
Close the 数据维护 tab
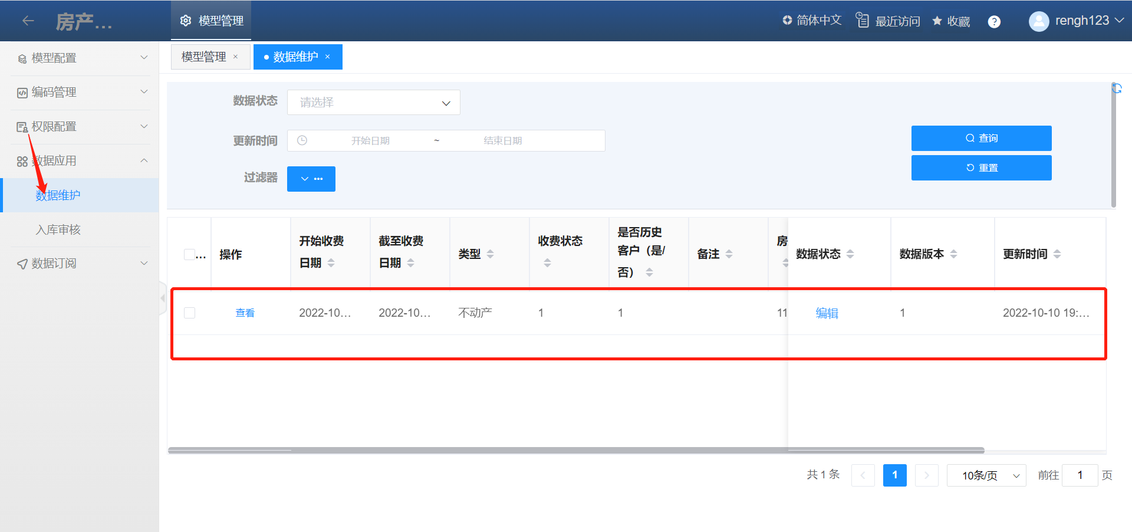click(327, 57)
